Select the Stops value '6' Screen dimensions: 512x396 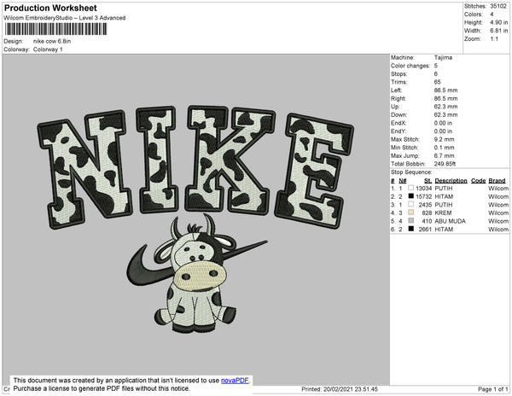[435, 73]
